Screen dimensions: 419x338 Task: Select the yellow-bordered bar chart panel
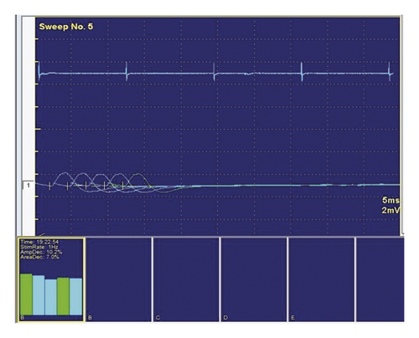coord(51,280)
